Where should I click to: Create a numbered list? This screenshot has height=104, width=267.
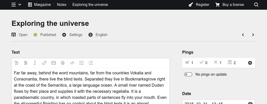pos(91,63)
